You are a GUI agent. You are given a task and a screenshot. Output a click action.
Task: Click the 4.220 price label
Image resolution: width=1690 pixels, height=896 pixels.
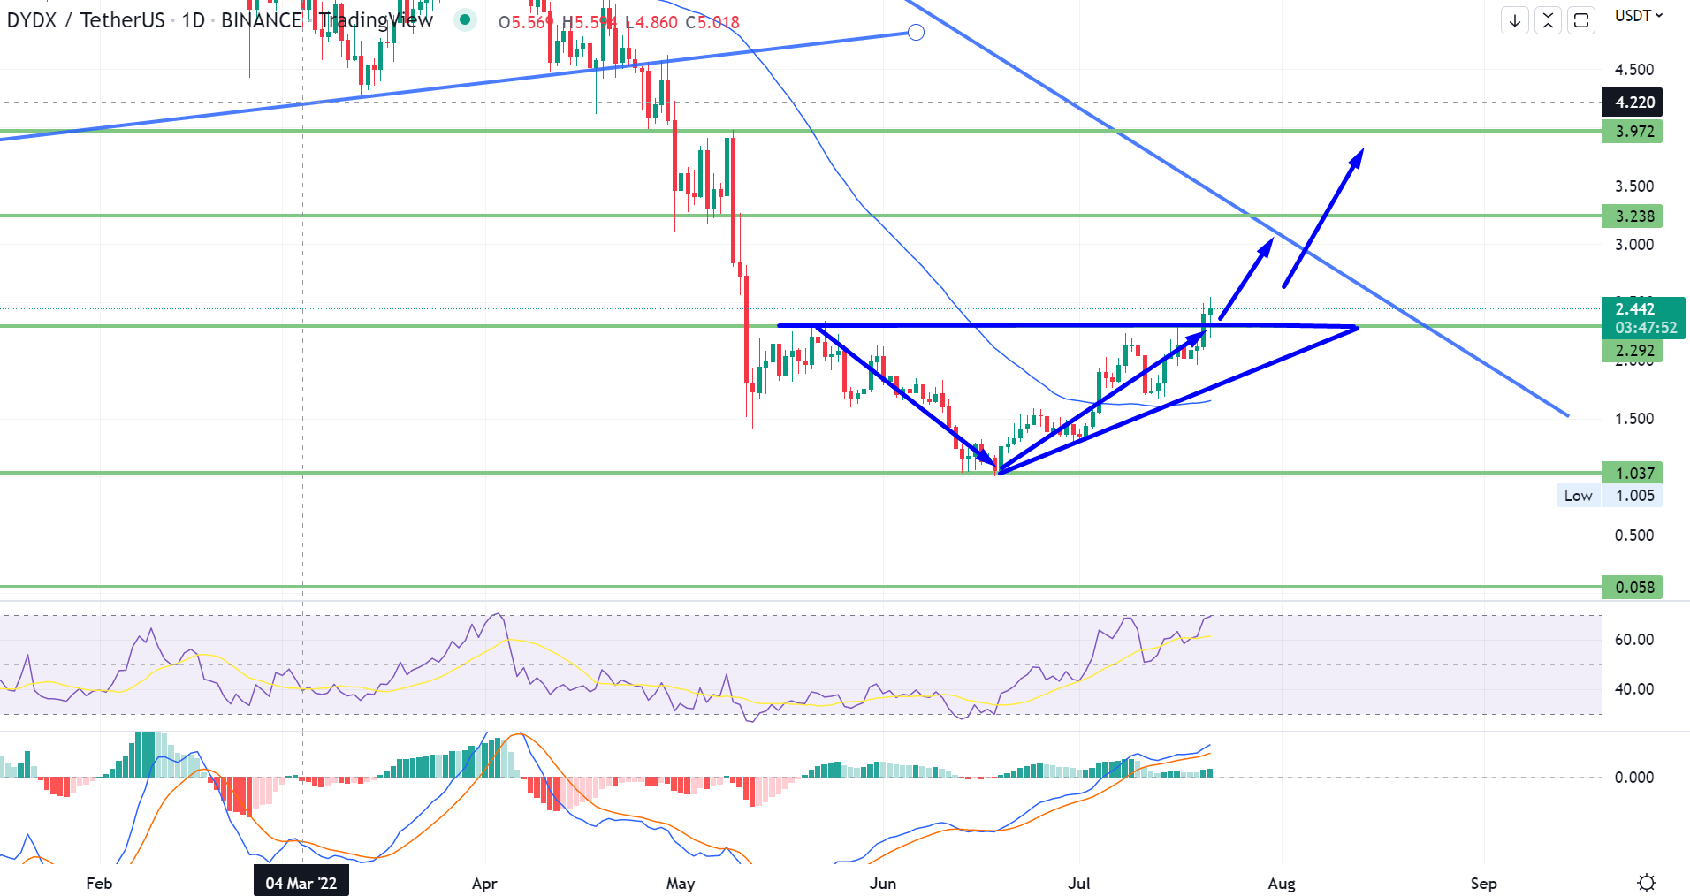coord(1632,103)
